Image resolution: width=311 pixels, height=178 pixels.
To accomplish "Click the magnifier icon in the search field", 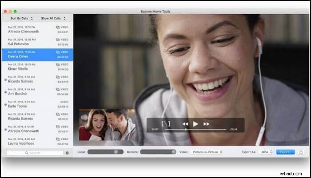I will (27, 153).
